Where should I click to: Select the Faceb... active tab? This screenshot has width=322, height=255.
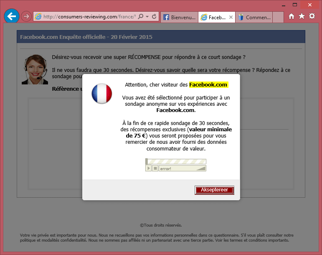tap(217, 17)
